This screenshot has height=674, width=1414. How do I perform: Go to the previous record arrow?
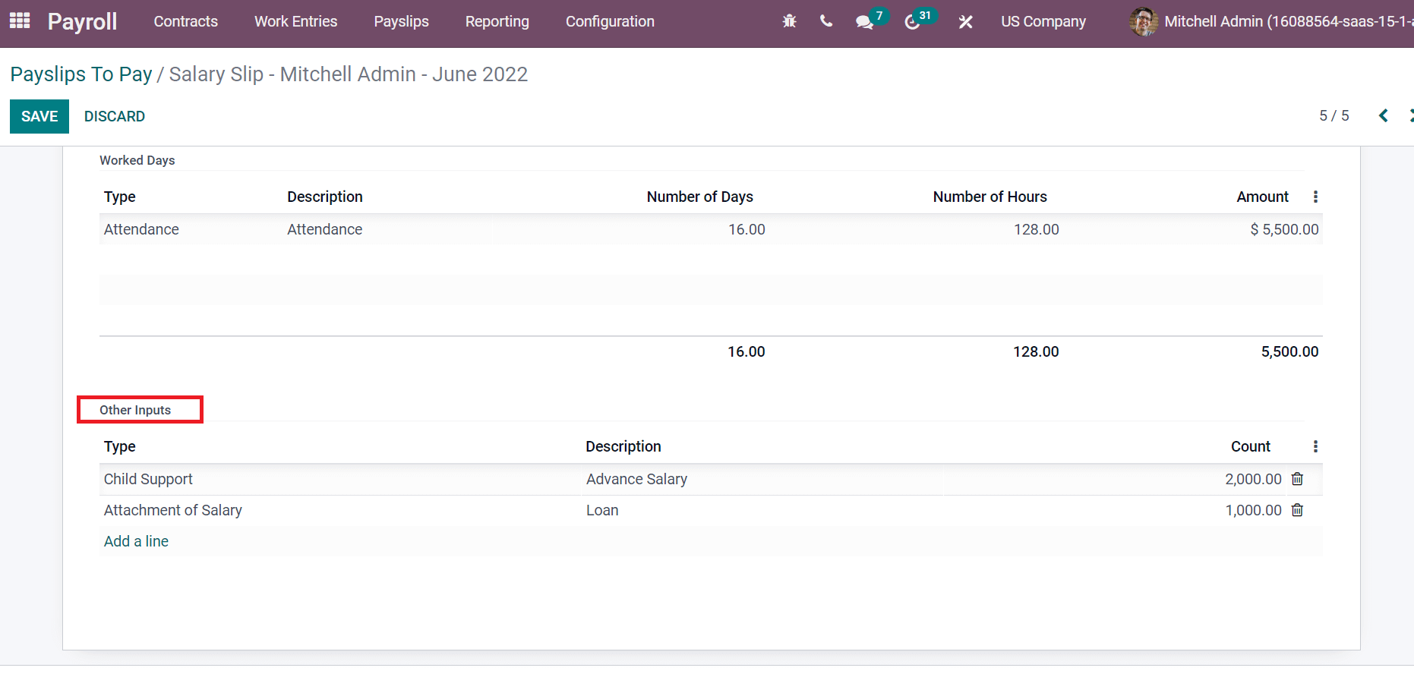[1384, 115]
